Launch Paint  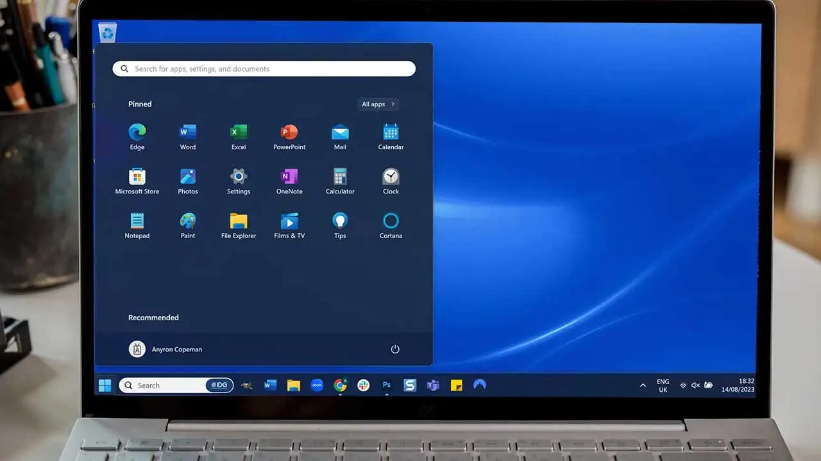(x=188, y=225)
